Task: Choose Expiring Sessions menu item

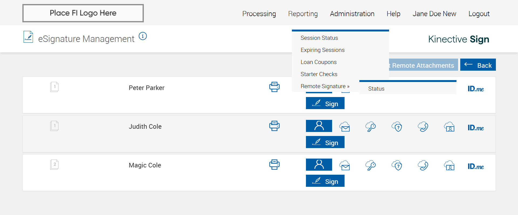Action: click(x=322, y=50)
